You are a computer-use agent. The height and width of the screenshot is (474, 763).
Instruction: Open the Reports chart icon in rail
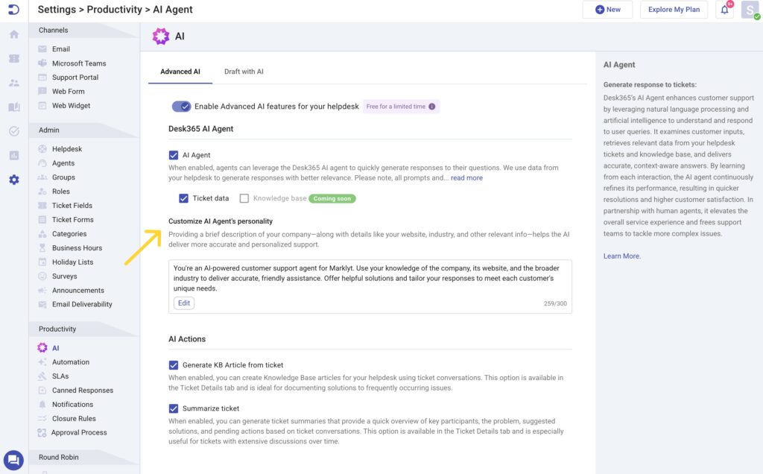point(13,155)
